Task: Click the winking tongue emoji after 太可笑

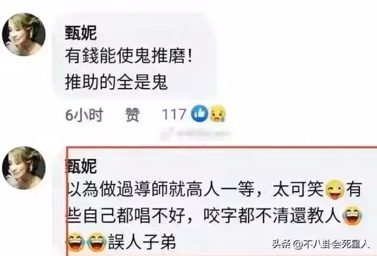Action: click(x=335, y=190)
